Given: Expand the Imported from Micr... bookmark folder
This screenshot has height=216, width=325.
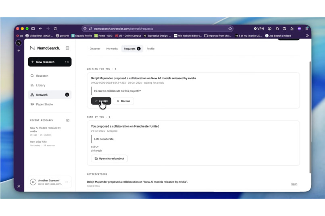Looking at the screenshot, I should 218,35.
